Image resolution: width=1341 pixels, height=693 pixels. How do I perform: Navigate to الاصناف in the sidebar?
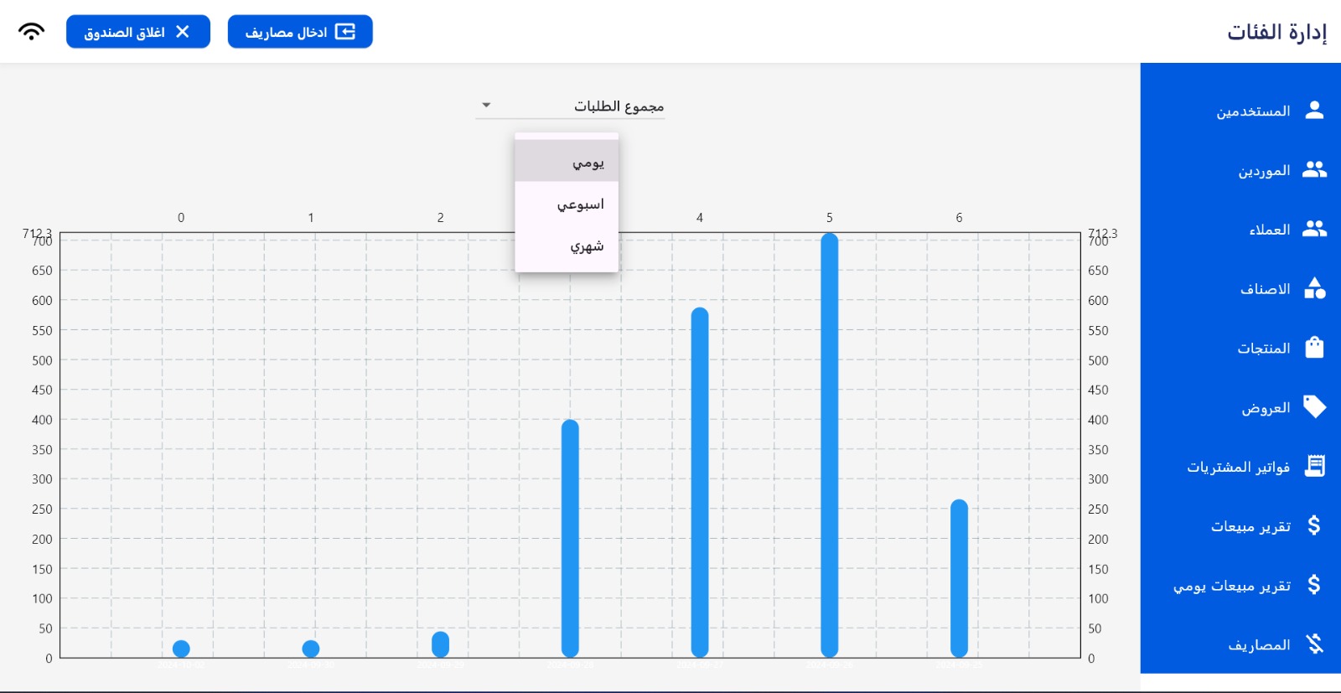(1265, 288)
